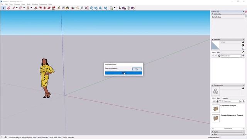Click the Import Progress blue bar
Screen dimensions: 247x139
pos(123,73)
